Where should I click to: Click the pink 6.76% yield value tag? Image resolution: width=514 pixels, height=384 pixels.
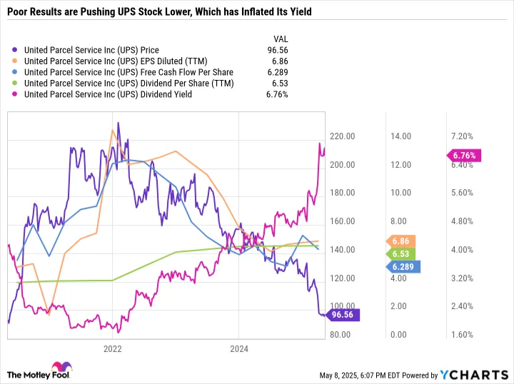(464, 156)
